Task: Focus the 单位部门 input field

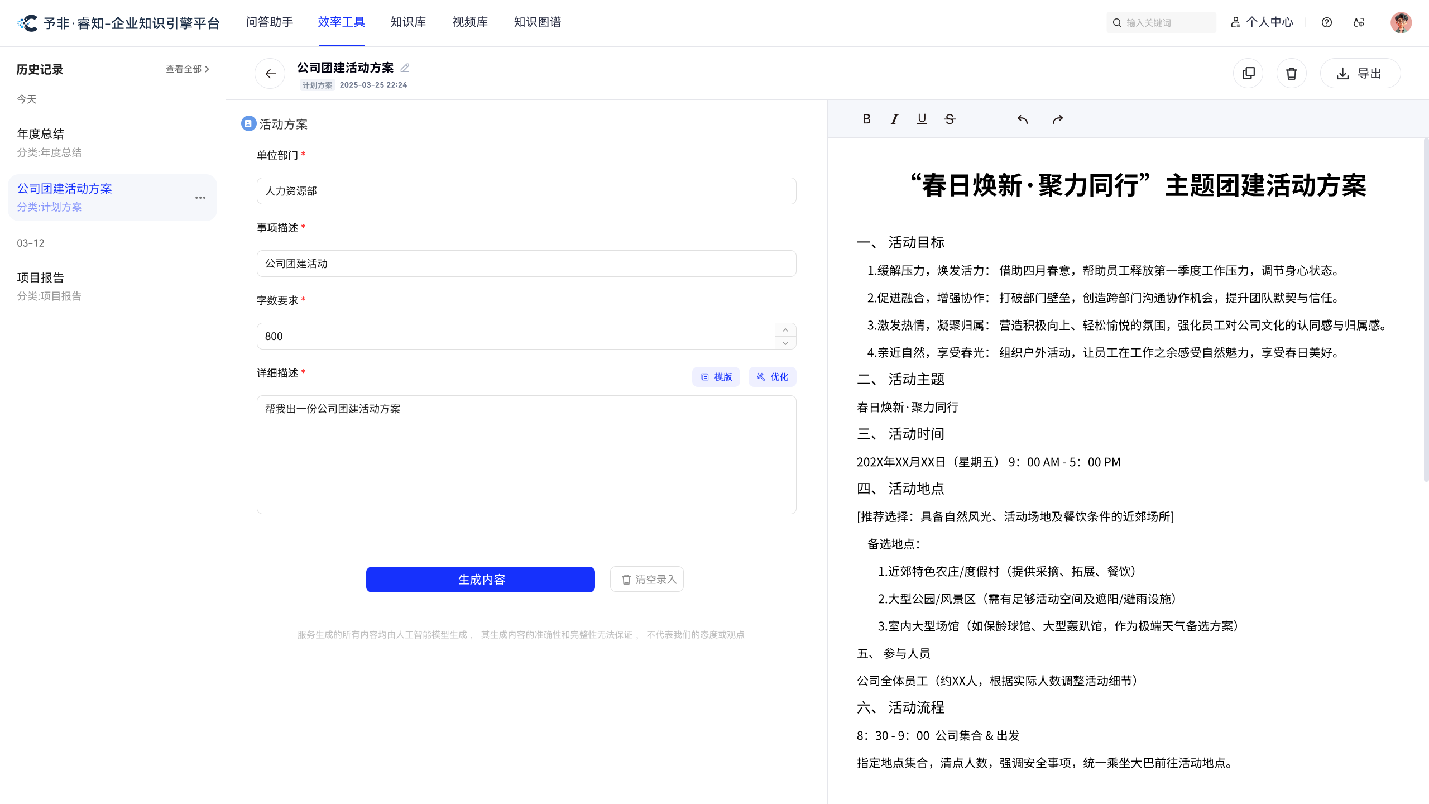Action: (526, 191)
